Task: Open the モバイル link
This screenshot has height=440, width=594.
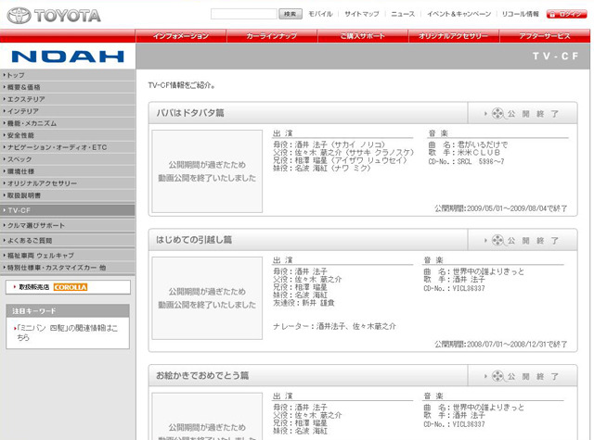Action: 320,14
